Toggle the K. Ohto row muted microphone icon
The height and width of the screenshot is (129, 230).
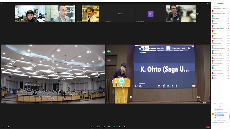(227, 14)
